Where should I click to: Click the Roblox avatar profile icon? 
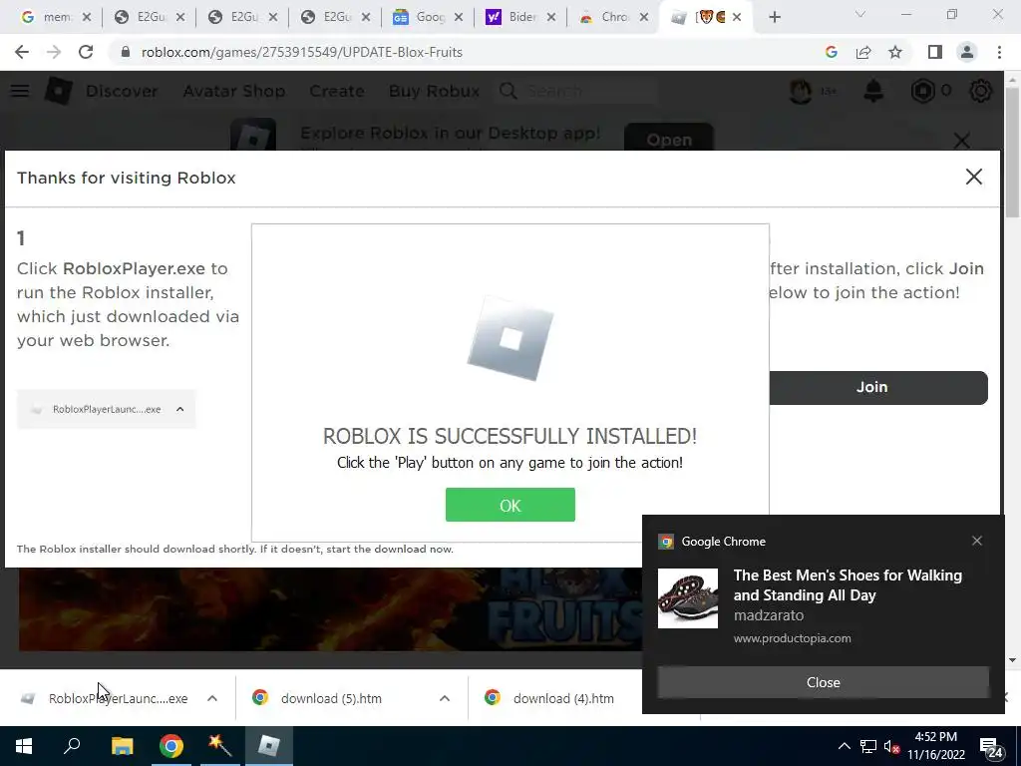(801, 91)
